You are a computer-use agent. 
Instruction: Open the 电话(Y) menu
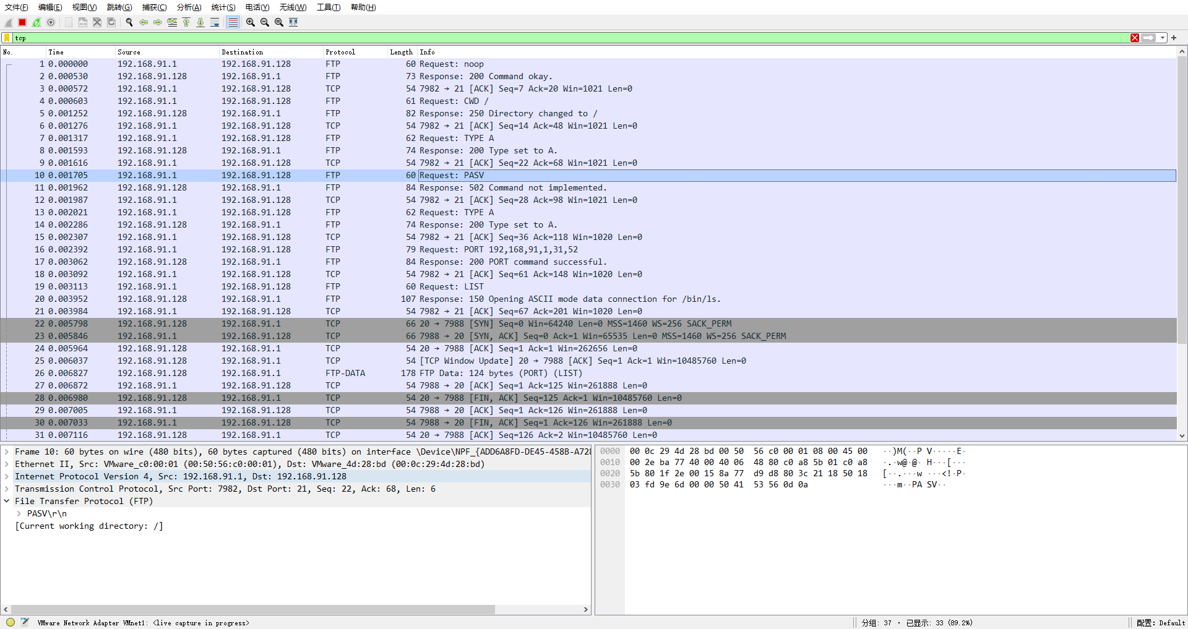[257, 7]
